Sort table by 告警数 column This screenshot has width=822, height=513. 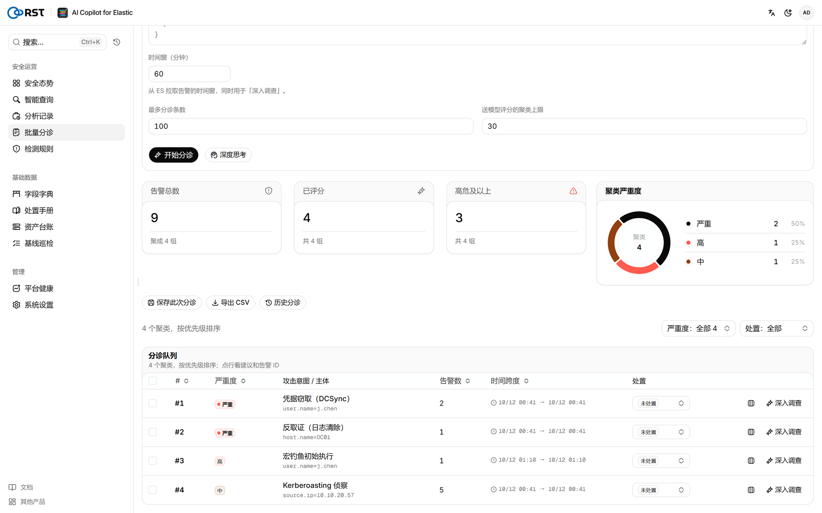click(455, 381)
